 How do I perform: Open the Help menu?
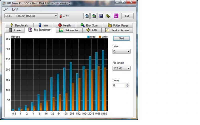pyautogui.click(x=15, y=9)
